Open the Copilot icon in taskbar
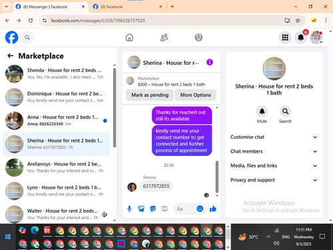 [22, 231]
